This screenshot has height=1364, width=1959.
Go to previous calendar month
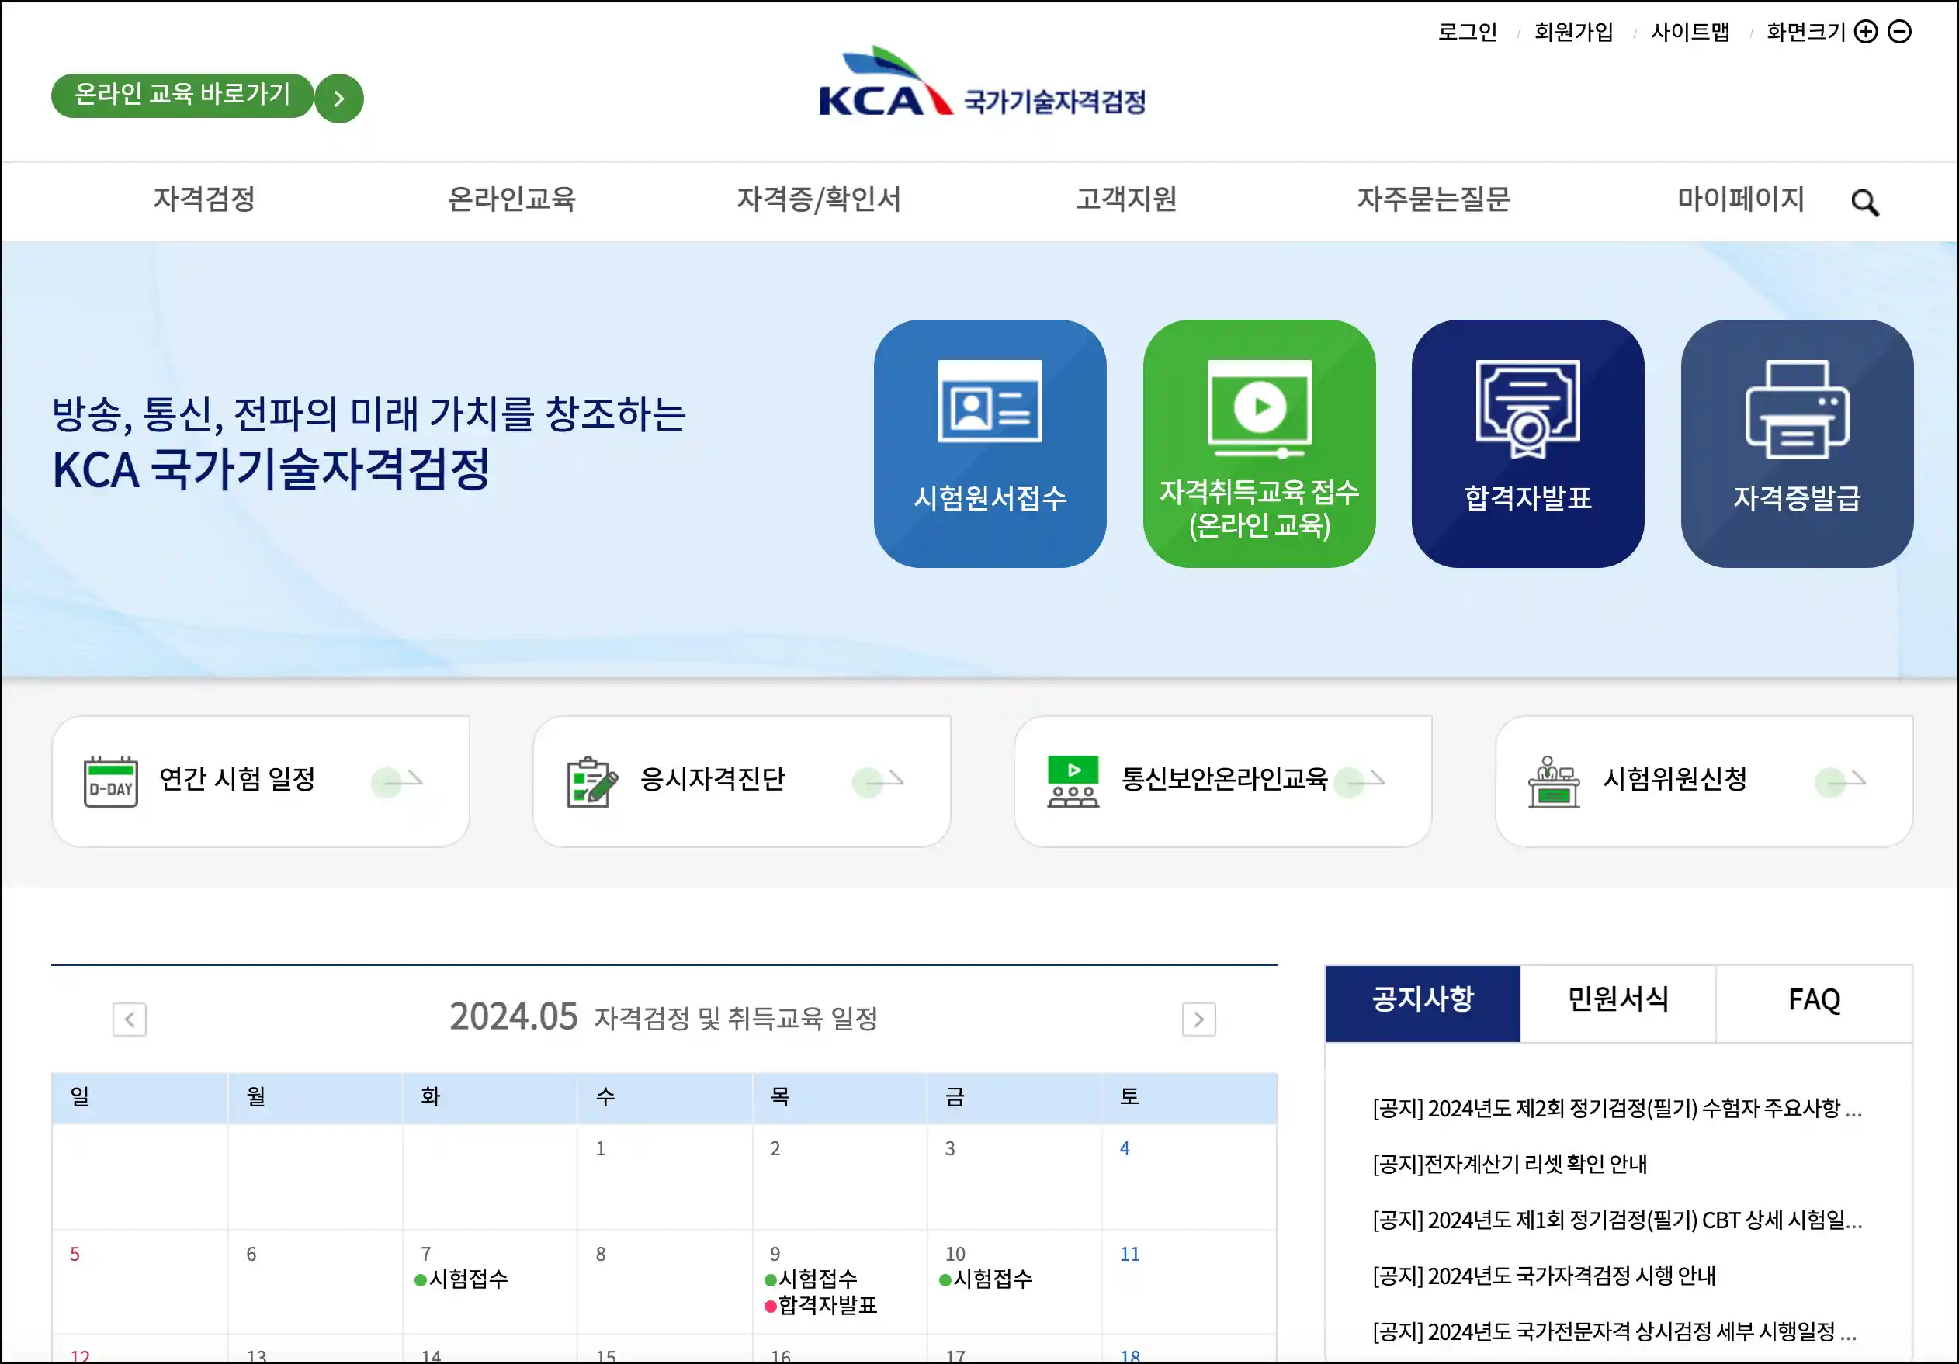pyautogui.click(x=130, y=1019)
